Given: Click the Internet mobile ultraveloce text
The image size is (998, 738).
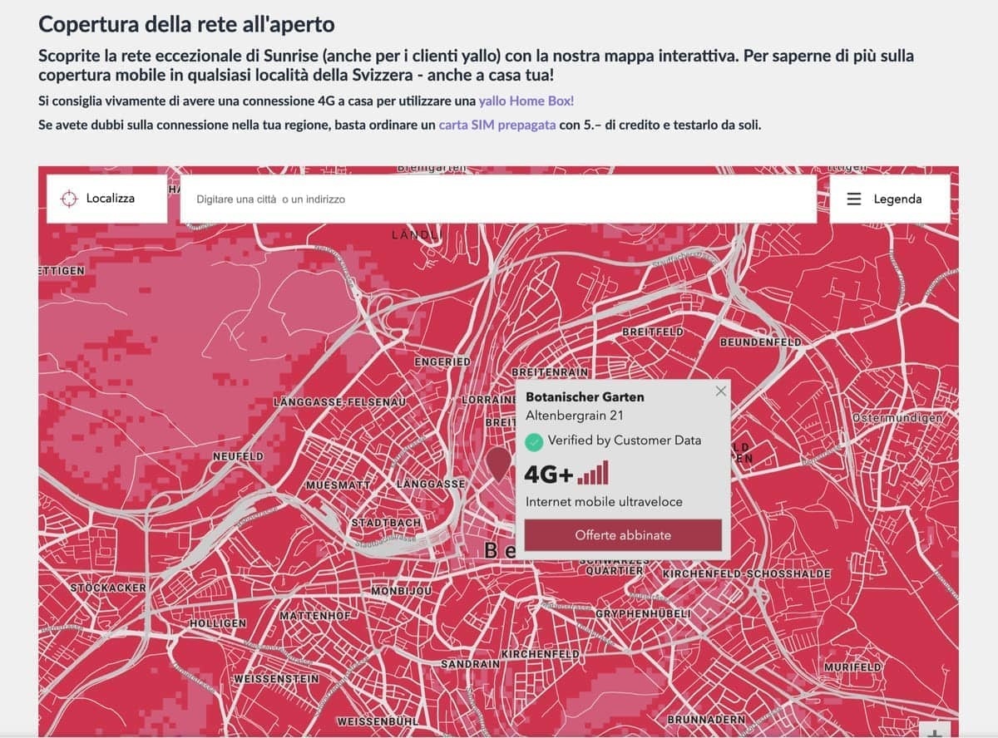Looking at the screenshot, I should point(604,502).
